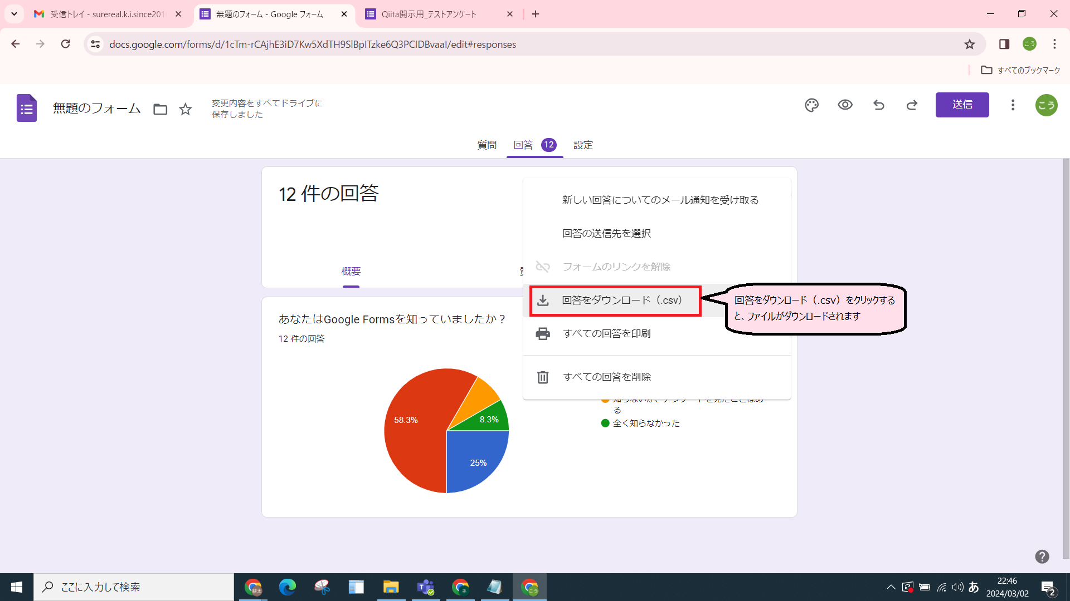Open help via the question mark button
Screen dimensions: 1070x601
point(1041,557)
